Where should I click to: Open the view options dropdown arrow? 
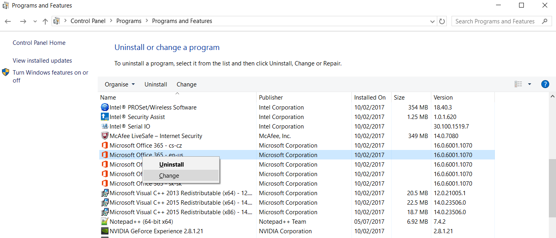click(529, 84)
